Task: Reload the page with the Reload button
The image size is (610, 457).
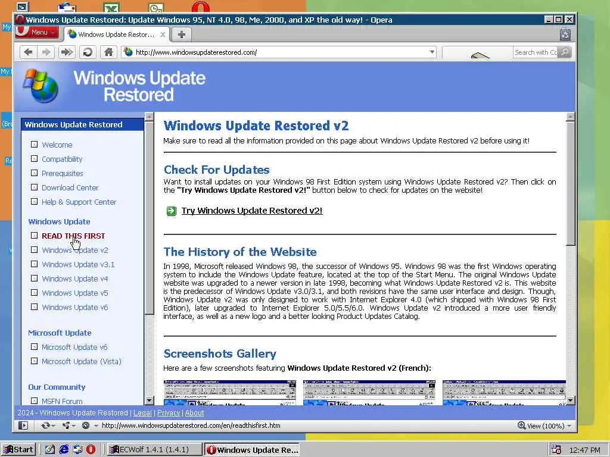Action: pos(88,52)
